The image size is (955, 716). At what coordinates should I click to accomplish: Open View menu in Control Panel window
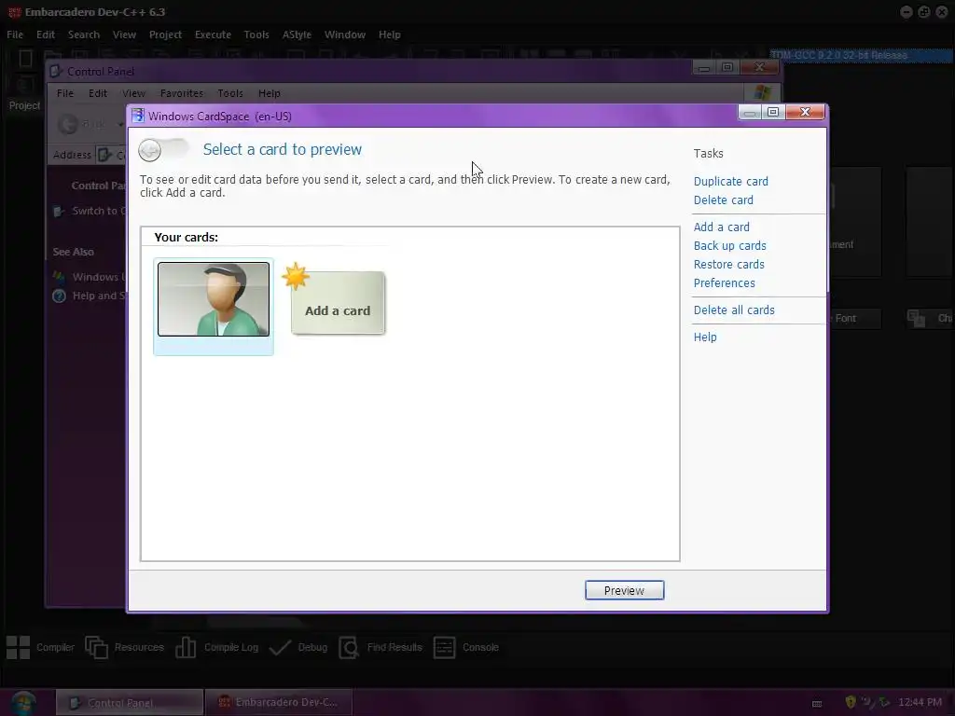(x=133, y=93)
